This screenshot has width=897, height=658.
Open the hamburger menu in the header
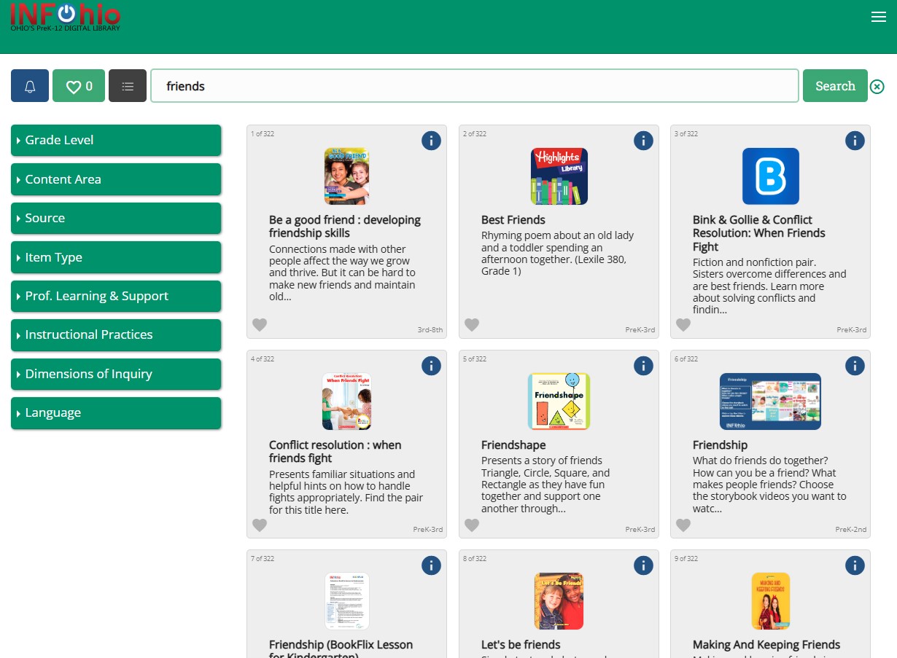[878, 17]
